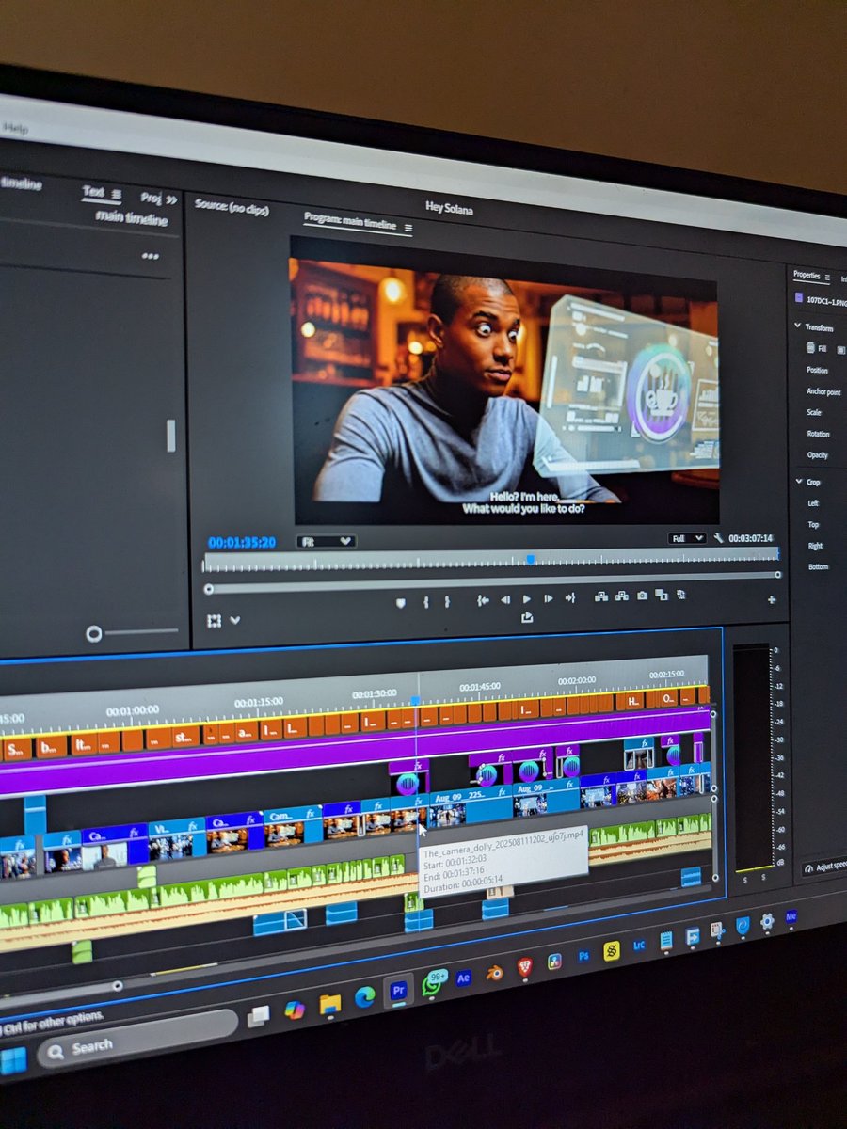847x1129 pixels.
Task: Select the orange caption clip labeled st...
Action: pyautogui.click(x=184, y=737)
